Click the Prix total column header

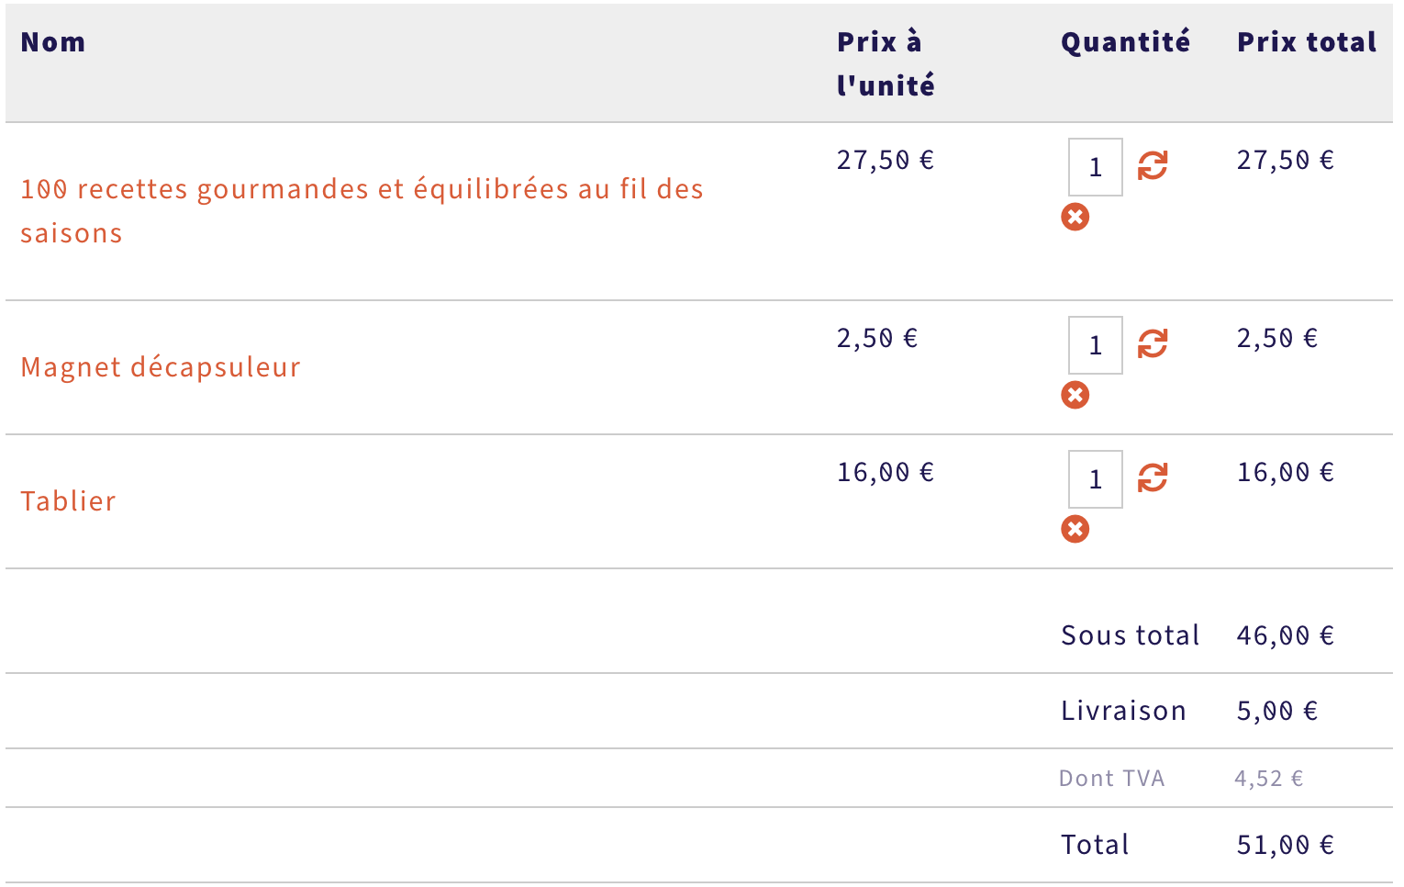pyautogui.click(x=1307, y=42)
